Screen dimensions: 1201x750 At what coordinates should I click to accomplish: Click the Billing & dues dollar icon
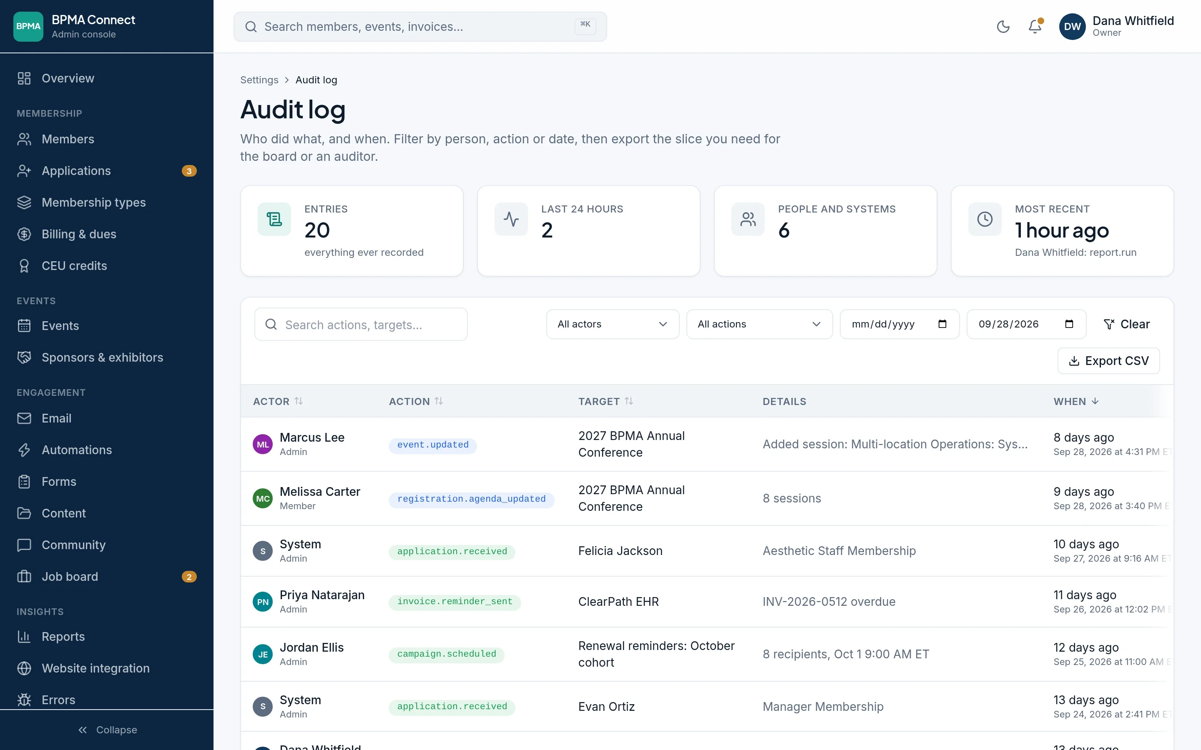tap(24, 234)
